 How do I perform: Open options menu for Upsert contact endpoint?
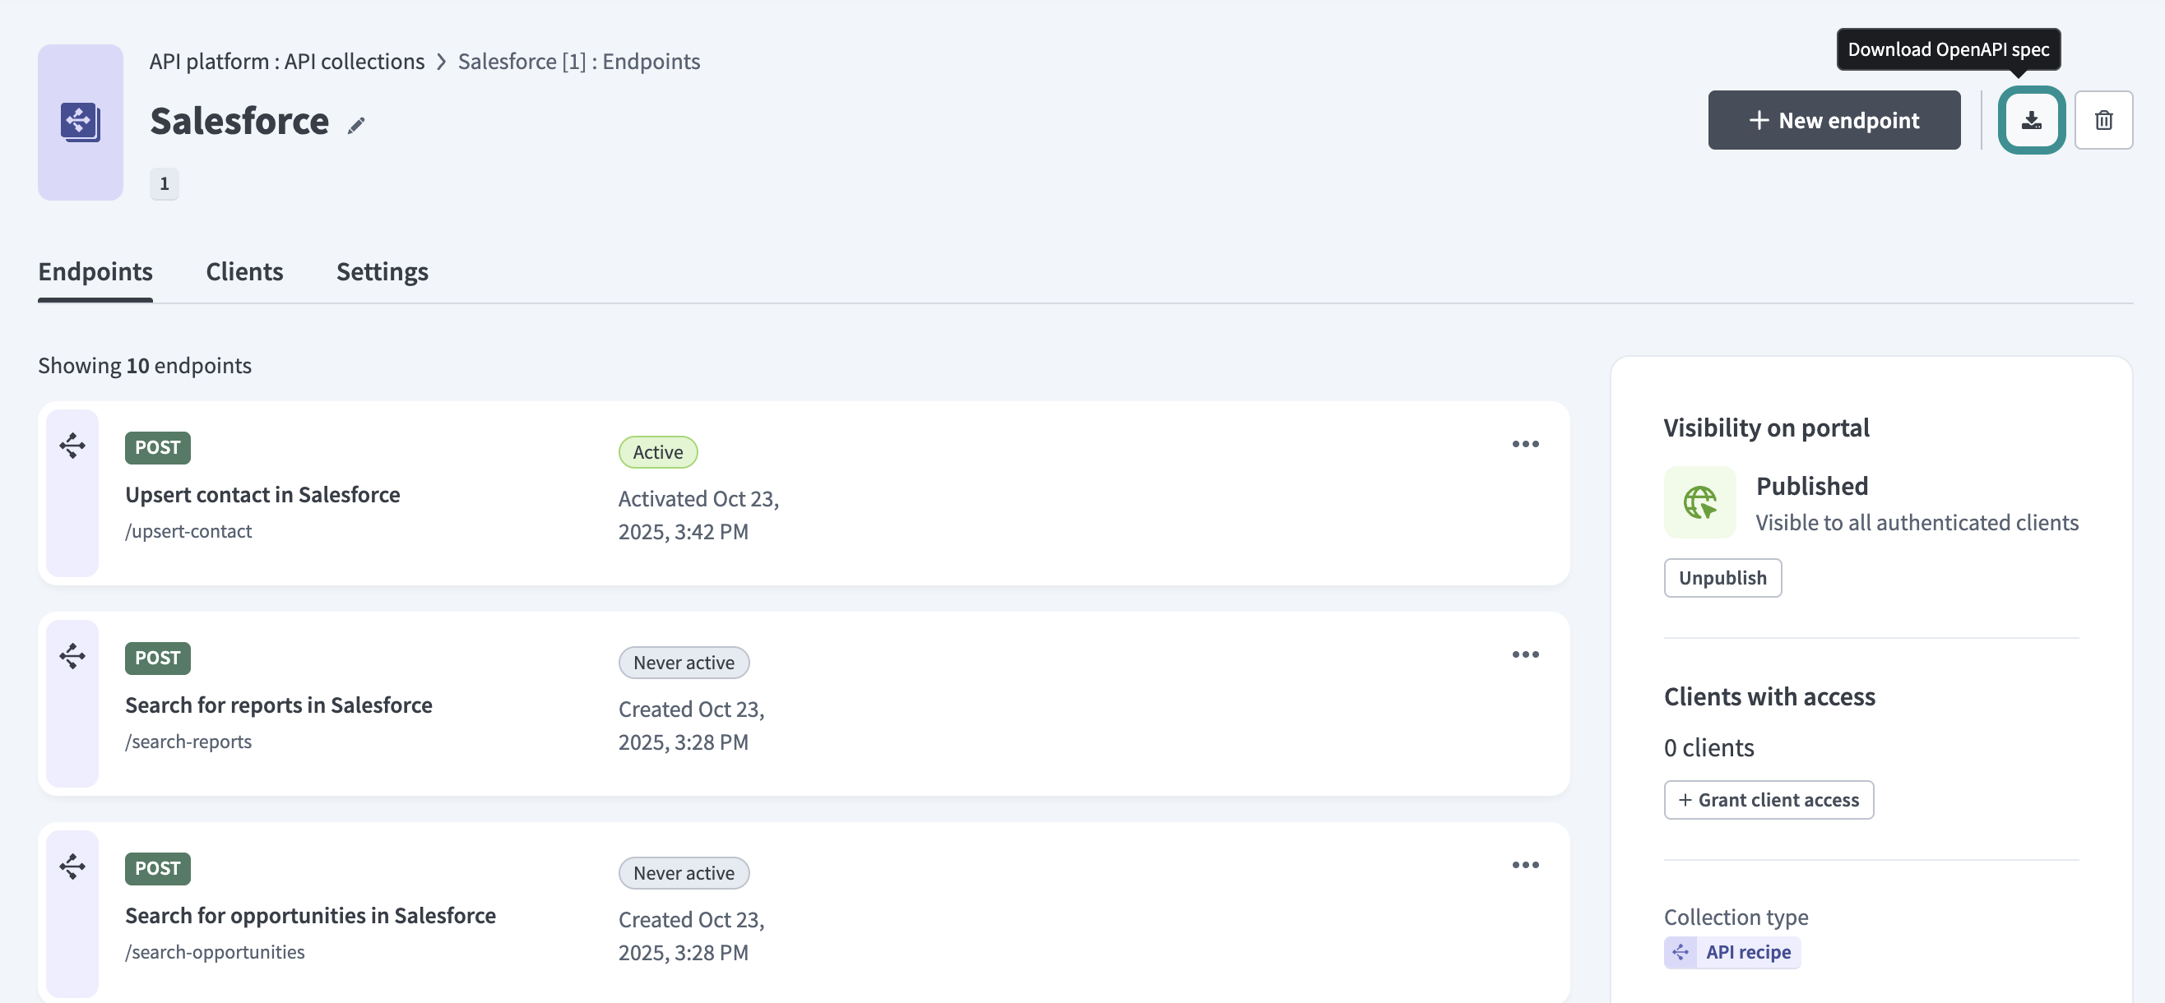(1524, 443)
